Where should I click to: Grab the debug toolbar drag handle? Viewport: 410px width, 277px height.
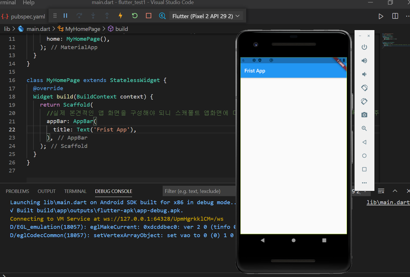click(x=55, y=16)
